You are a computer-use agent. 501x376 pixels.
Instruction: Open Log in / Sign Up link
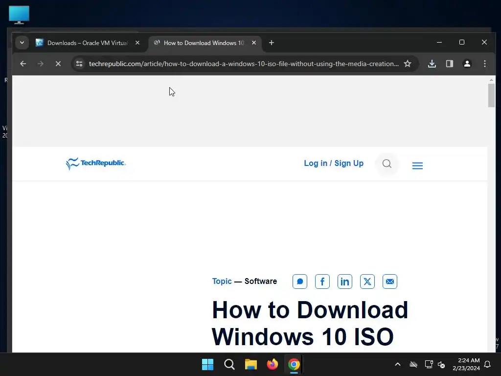click(x=334, y=164)
